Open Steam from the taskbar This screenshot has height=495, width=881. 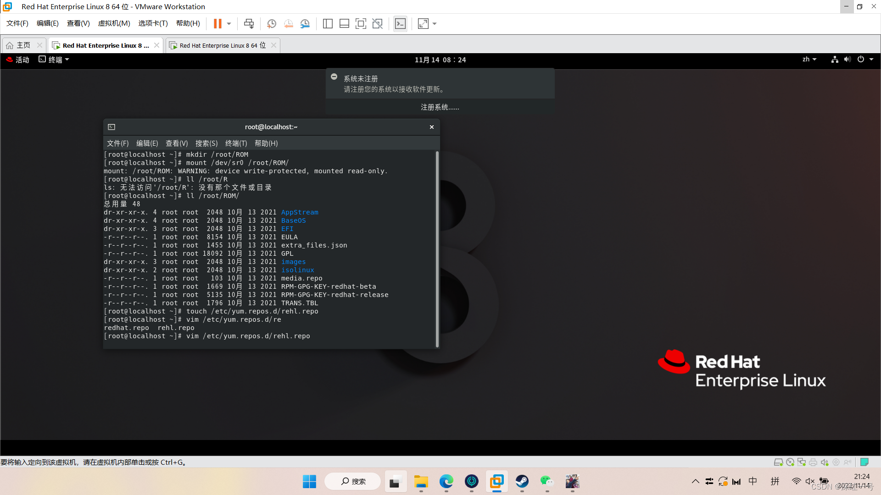coord(522,481)
